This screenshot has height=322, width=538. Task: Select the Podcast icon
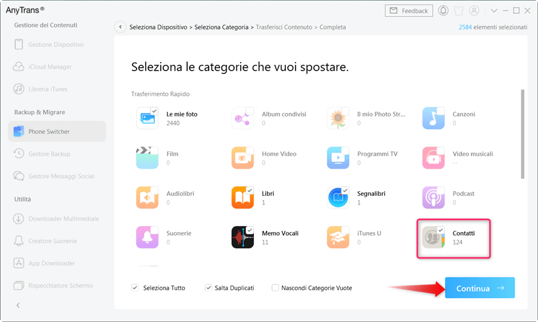pyautogui.click(x=433, y=198)
